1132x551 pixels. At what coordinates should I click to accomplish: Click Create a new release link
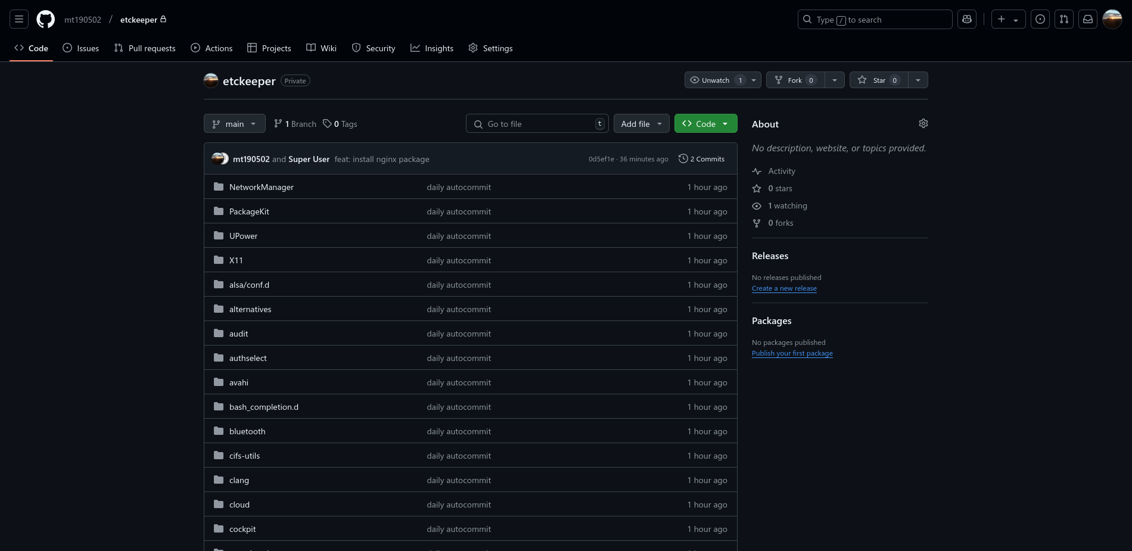coord(784,288)
